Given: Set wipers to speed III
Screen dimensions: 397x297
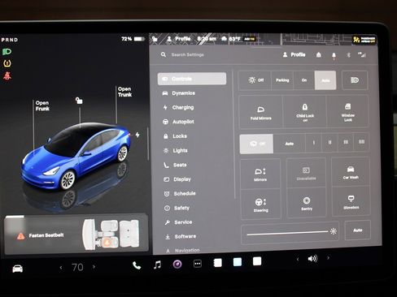Looking at the screenshot, I should [x=346, y=142].
